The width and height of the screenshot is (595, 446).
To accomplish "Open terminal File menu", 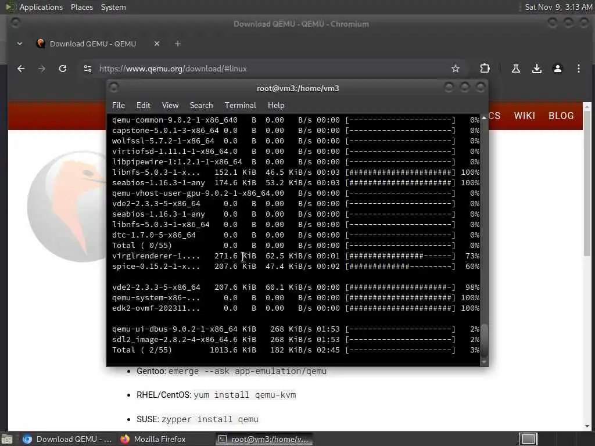I will point(119,106).
